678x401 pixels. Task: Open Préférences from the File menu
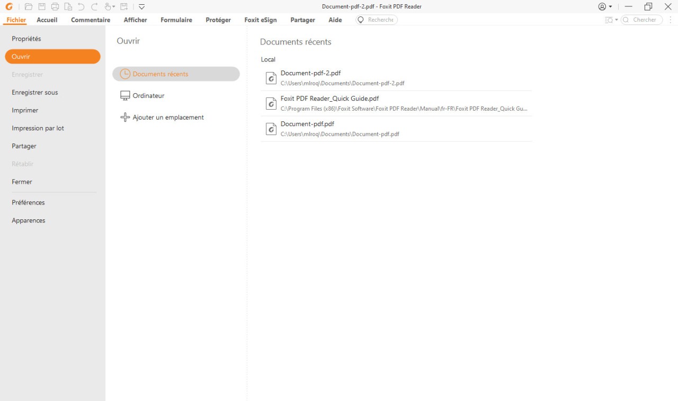(28, 202)
